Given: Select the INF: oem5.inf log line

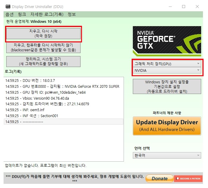Looking at the screenshot, I should tap(64, 110).
